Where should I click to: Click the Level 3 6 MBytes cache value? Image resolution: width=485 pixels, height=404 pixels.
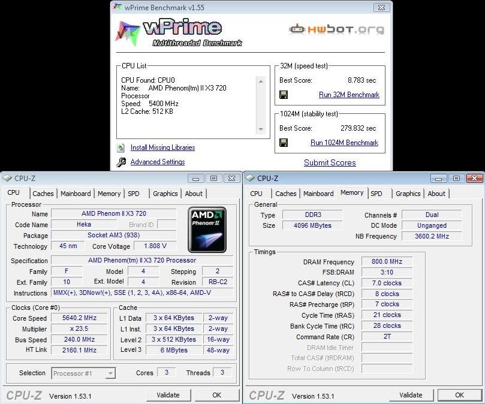pyautogui.click(x=174, y=350)
